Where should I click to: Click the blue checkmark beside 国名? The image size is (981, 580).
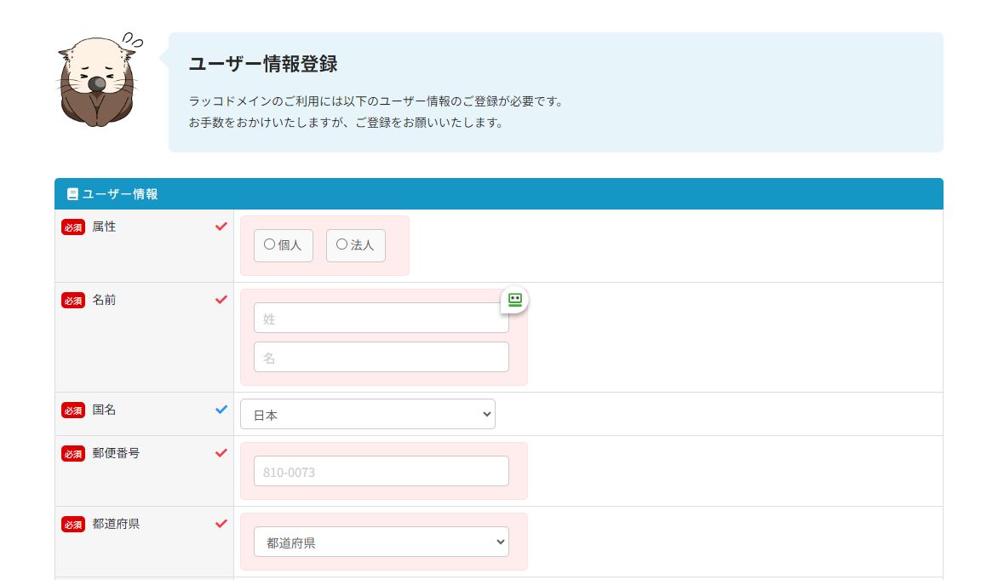click(221, 410)
